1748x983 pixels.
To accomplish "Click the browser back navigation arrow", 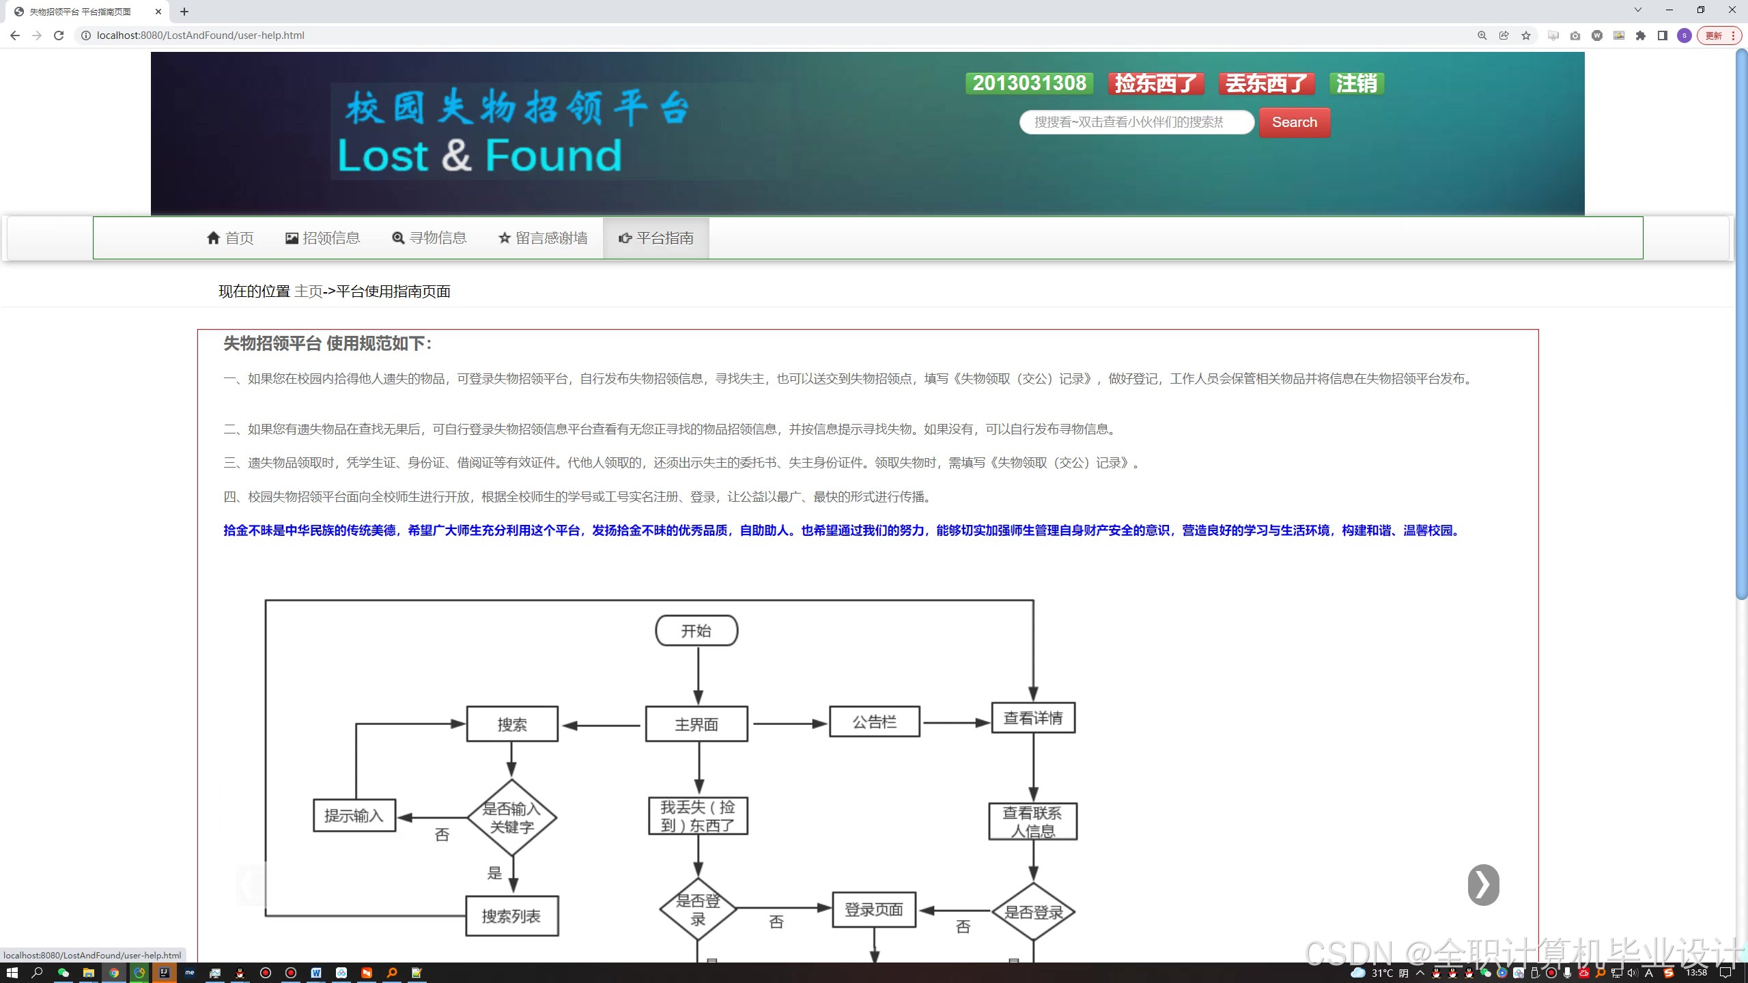I will (x=15, y=35).
